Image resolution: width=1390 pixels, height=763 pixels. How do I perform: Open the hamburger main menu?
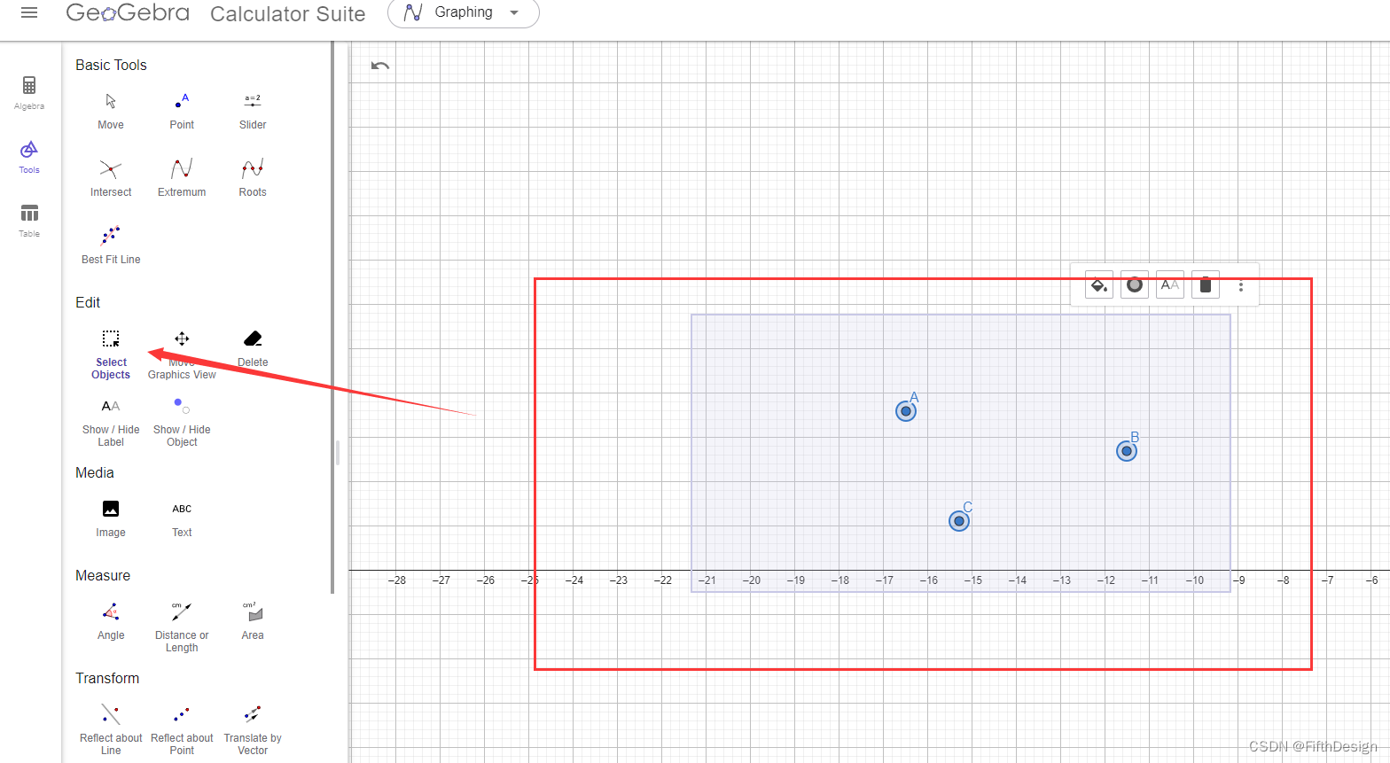pyautogui.click(x=29, y=12)
